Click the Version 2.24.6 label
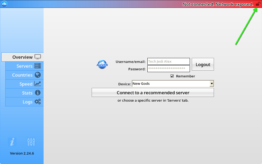The image size is (262, 164). 22,153
